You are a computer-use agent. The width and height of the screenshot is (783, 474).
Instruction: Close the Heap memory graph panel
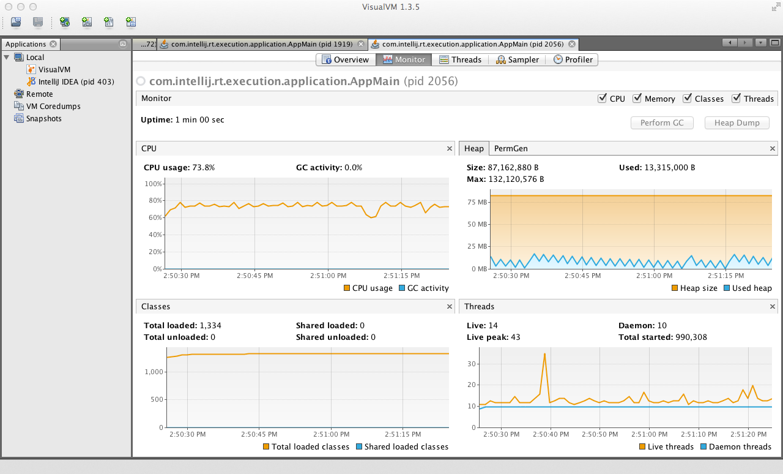[x=772, y=148]
